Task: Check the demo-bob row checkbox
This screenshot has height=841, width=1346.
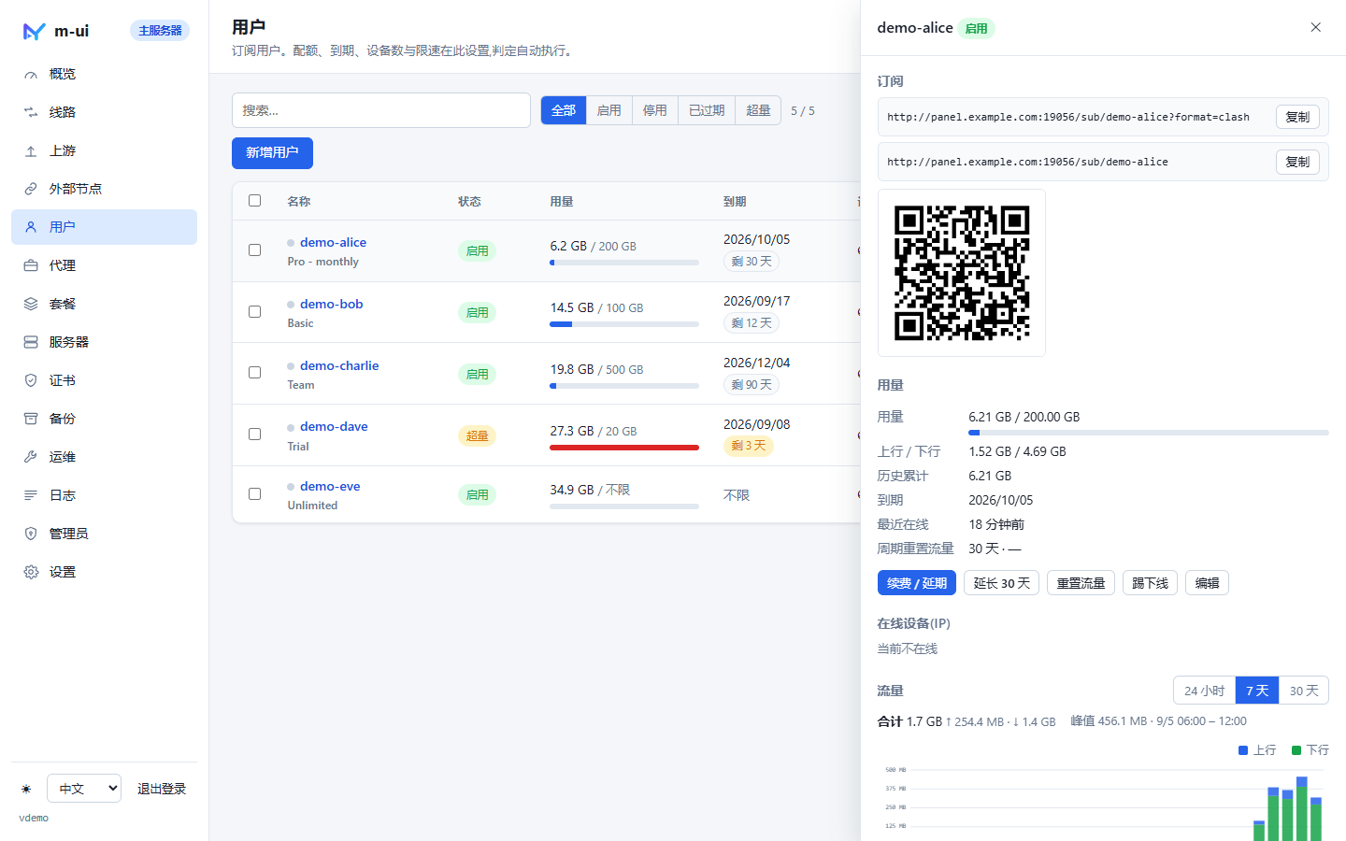Action: pos(254,311)
